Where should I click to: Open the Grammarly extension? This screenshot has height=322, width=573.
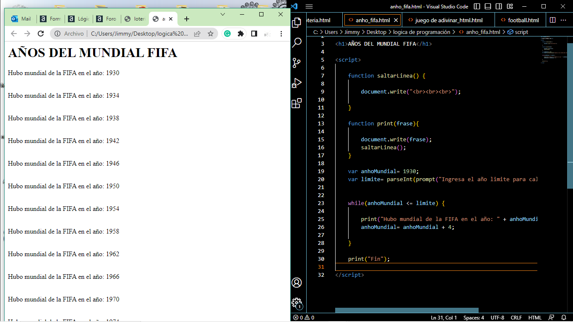227,34
